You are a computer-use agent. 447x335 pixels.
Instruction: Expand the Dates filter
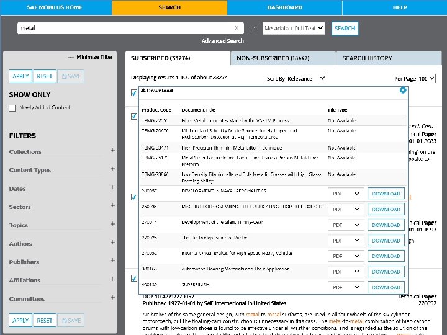click(x=113, y=187)
